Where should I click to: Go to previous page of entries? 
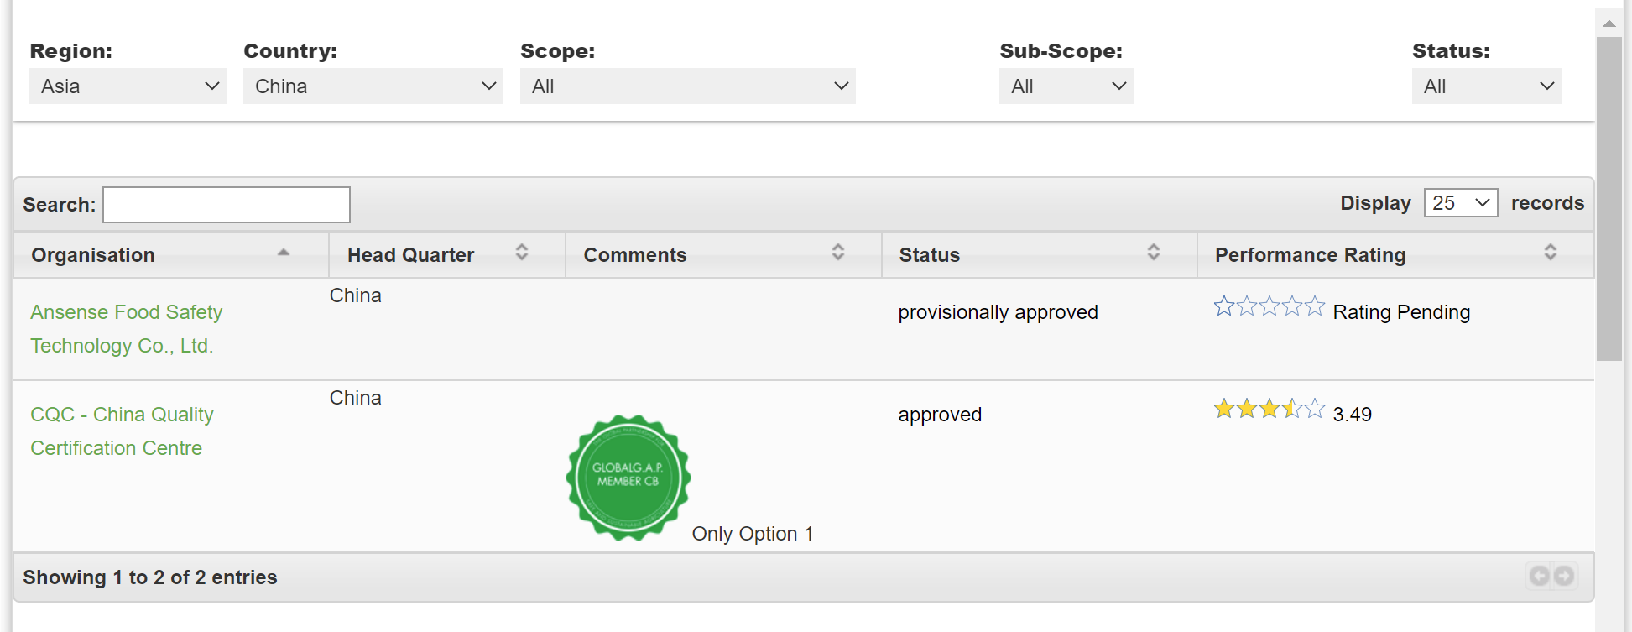pos(1539,576)
